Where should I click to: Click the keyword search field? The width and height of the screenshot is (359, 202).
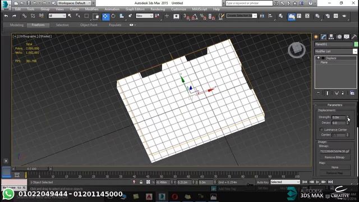tap(249, 3)
